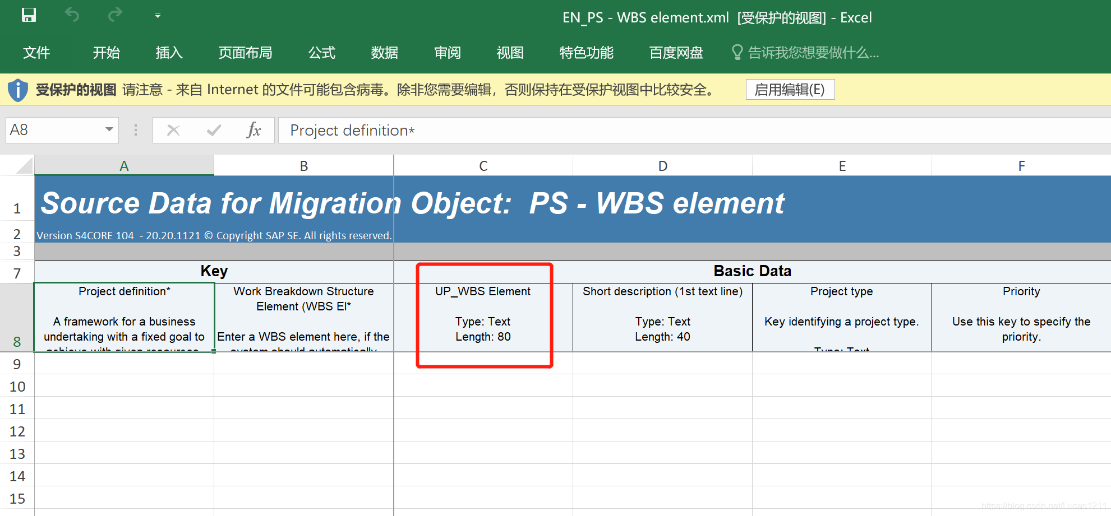Click the Insert Function fx icon
This screenshot has height=516, width=1111.
(253, 130)
